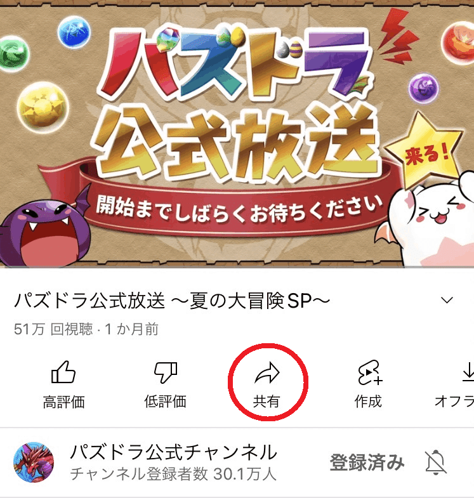Viewport: 474px width, 498px height.
Task: Tap the 共有 share arrow icon
Action: 267,372
